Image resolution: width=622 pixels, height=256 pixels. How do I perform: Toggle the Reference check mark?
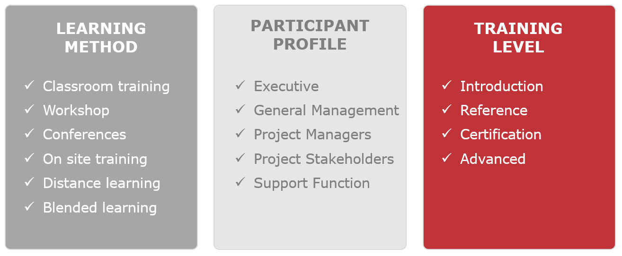(x=447, y=110)
